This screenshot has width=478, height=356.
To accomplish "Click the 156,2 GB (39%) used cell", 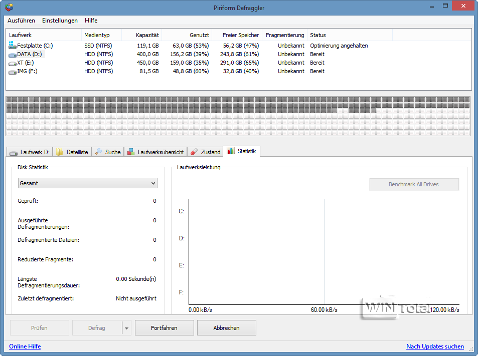I will click(190, 54).
